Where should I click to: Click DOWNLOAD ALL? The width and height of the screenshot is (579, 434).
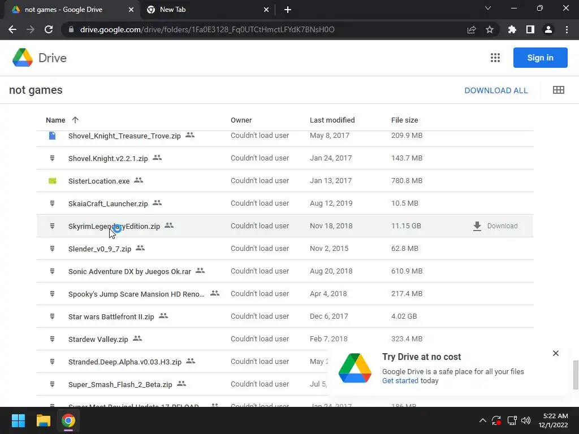click(x=496, y=90)
